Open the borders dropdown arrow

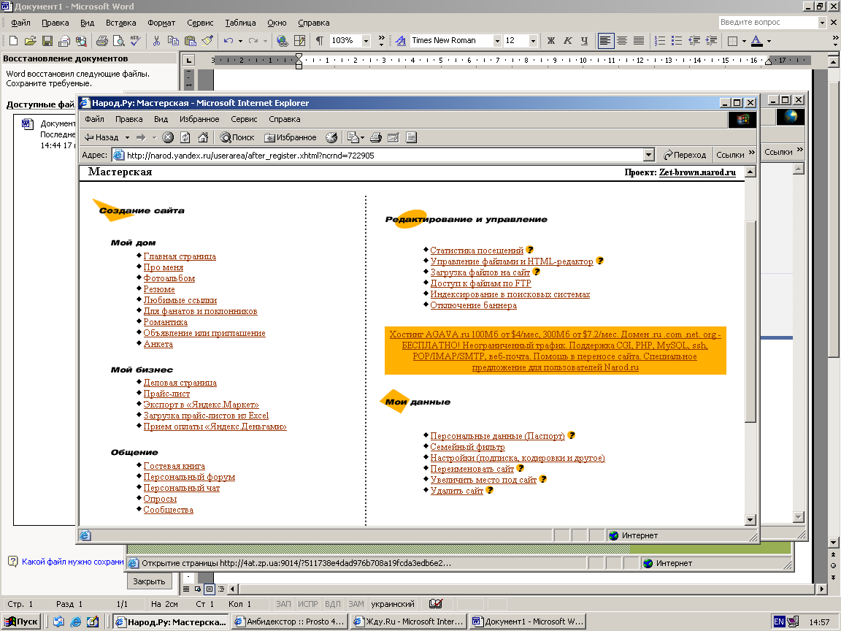coord(744,41)
